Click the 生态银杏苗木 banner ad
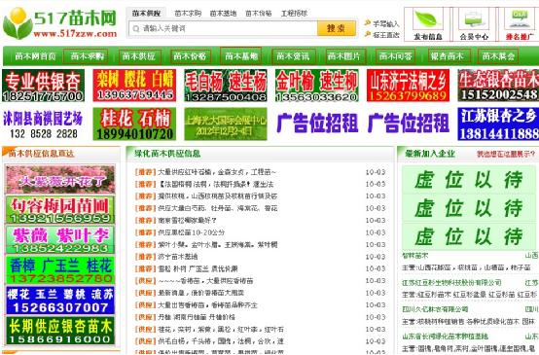The width and height of the screenshot is (539, 355). [498, 86]
